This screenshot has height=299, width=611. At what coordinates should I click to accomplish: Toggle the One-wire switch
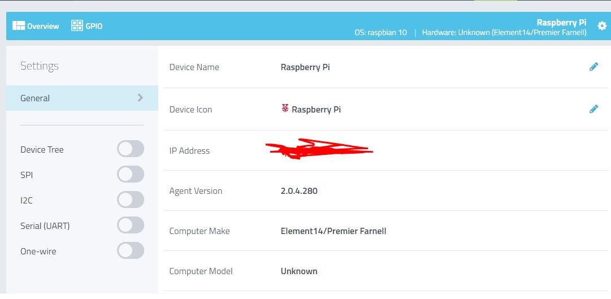[x=131, y=250]
